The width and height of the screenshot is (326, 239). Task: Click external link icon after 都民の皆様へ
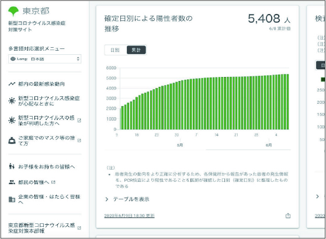(53, 182)
